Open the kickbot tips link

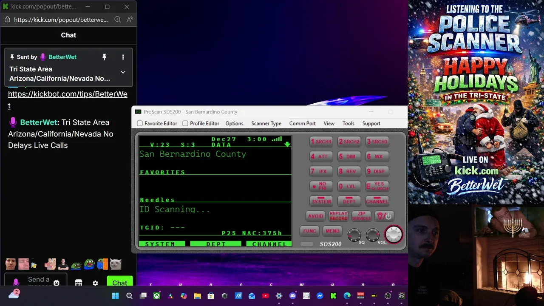pos(68,99)
